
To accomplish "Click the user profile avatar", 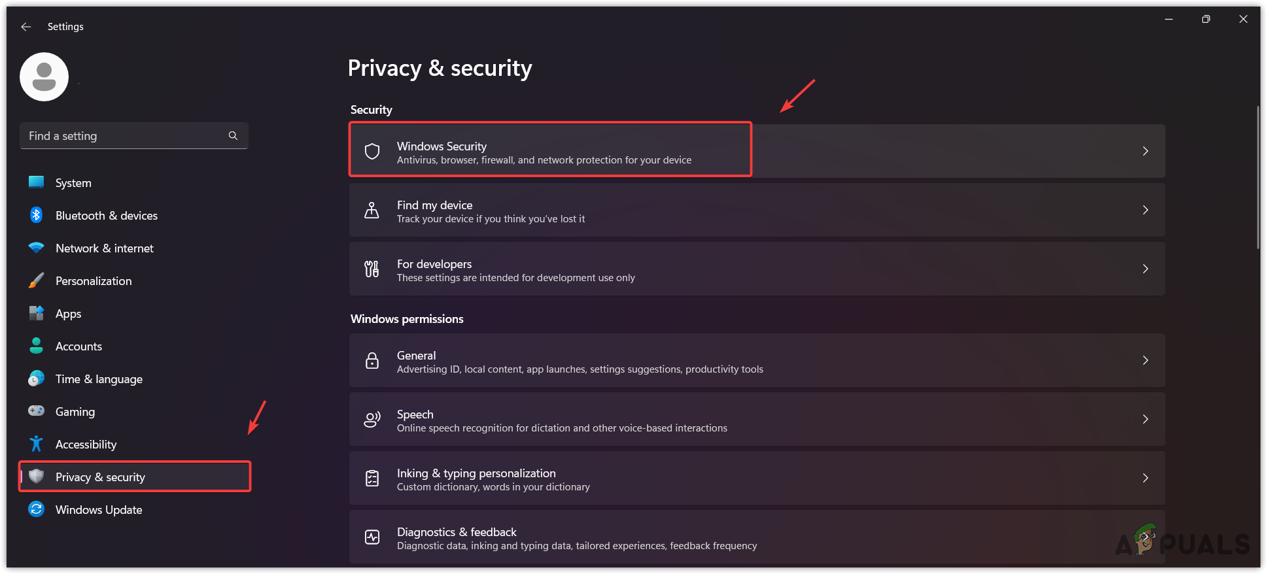I will [44, 77].
